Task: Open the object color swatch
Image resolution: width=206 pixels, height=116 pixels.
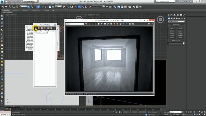Action: tap(183, 43)
